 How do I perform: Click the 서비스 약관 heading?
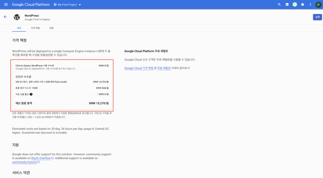tap(21, 173)
